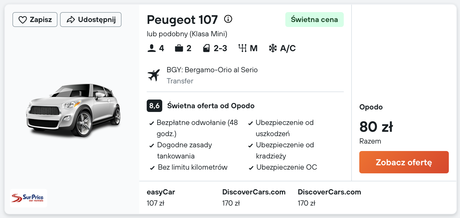Click the luggage suitcase icon
Screen dimensions: 460x218
pyautogui.click(x=179, y=48)
